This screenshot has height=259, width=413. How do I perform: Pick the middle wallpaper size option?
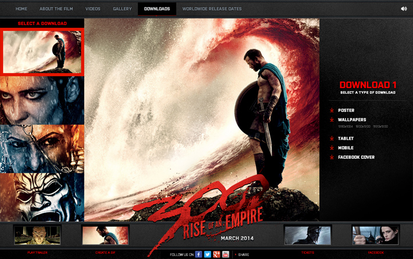(363, 126)
